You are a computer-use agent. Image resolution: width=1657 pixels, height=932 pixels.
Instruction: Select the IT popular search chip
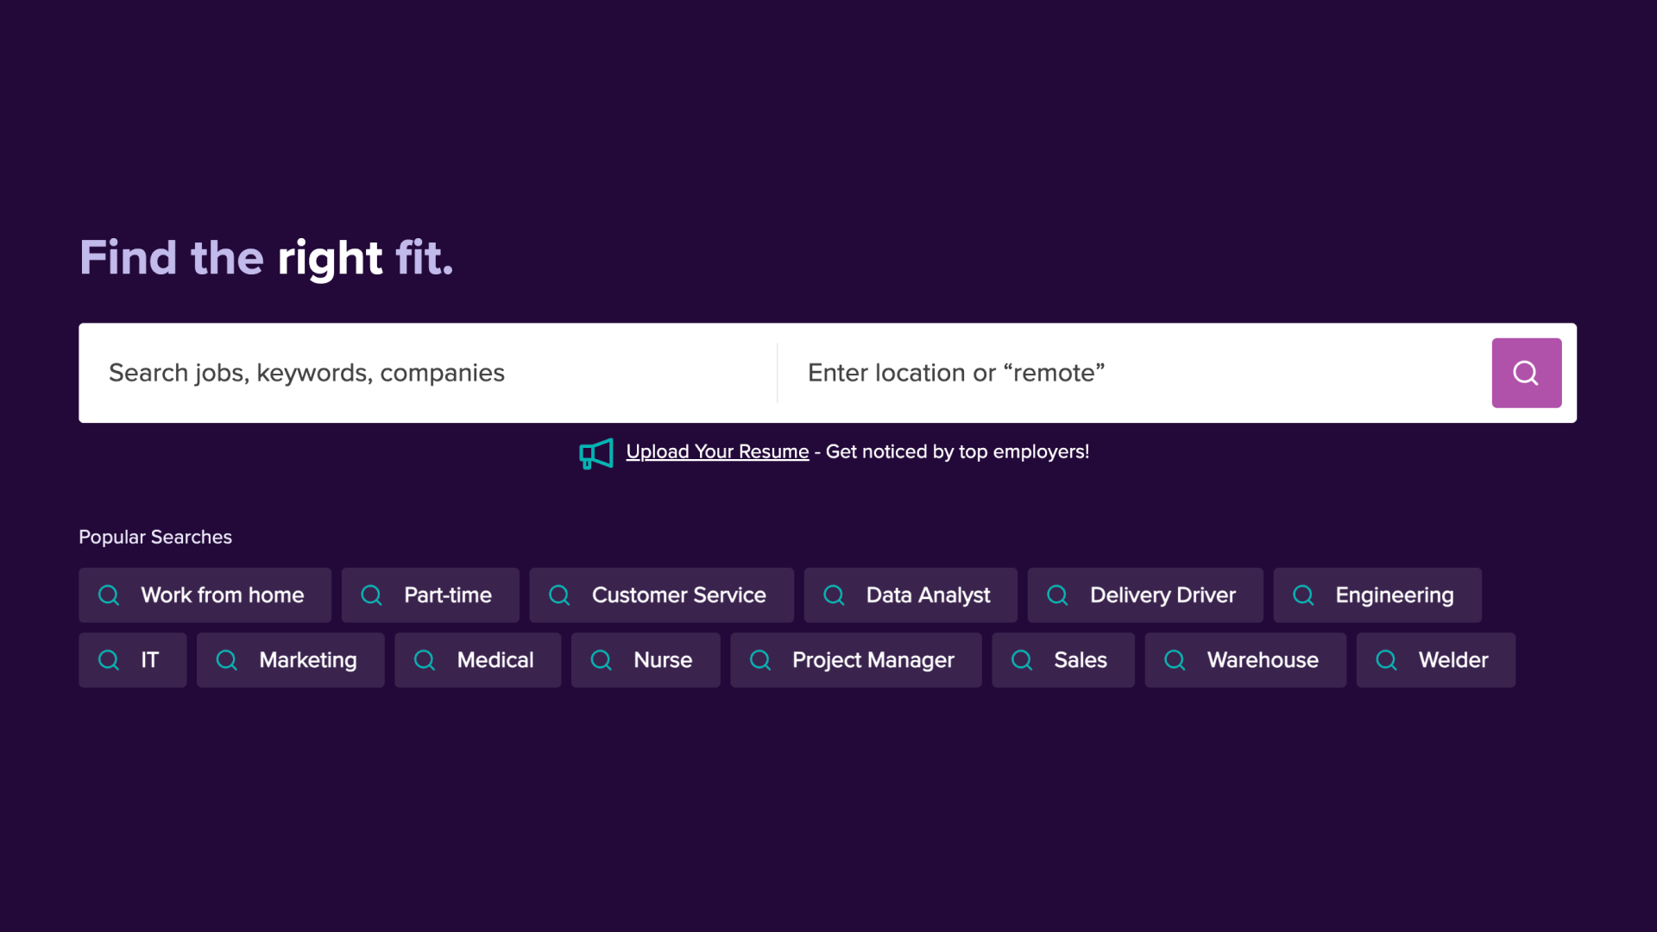coord(133,660)
